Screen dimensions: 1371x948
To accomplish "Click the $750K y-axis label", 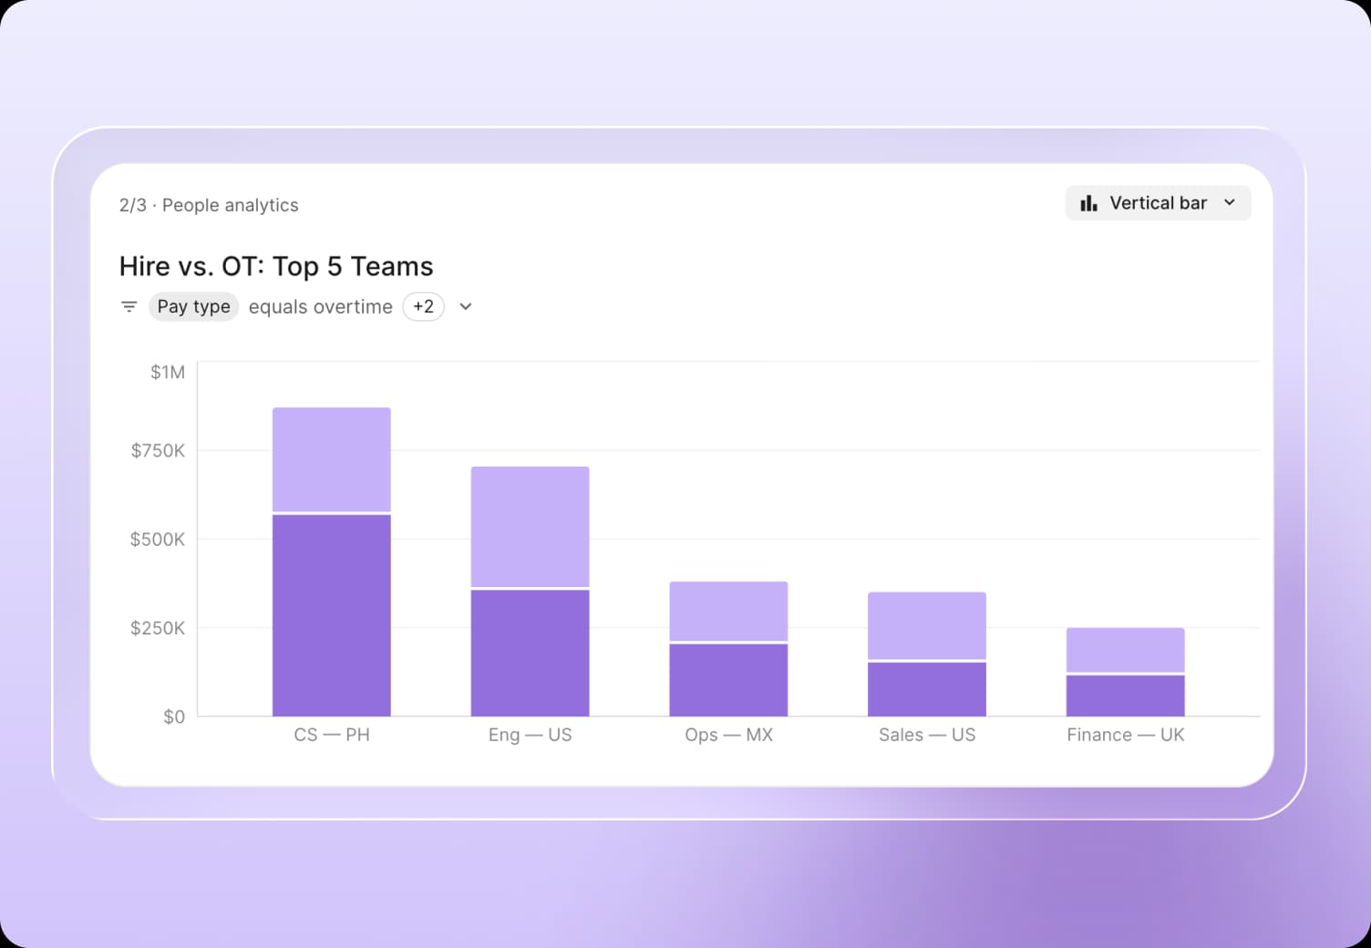I will [158, 450].
